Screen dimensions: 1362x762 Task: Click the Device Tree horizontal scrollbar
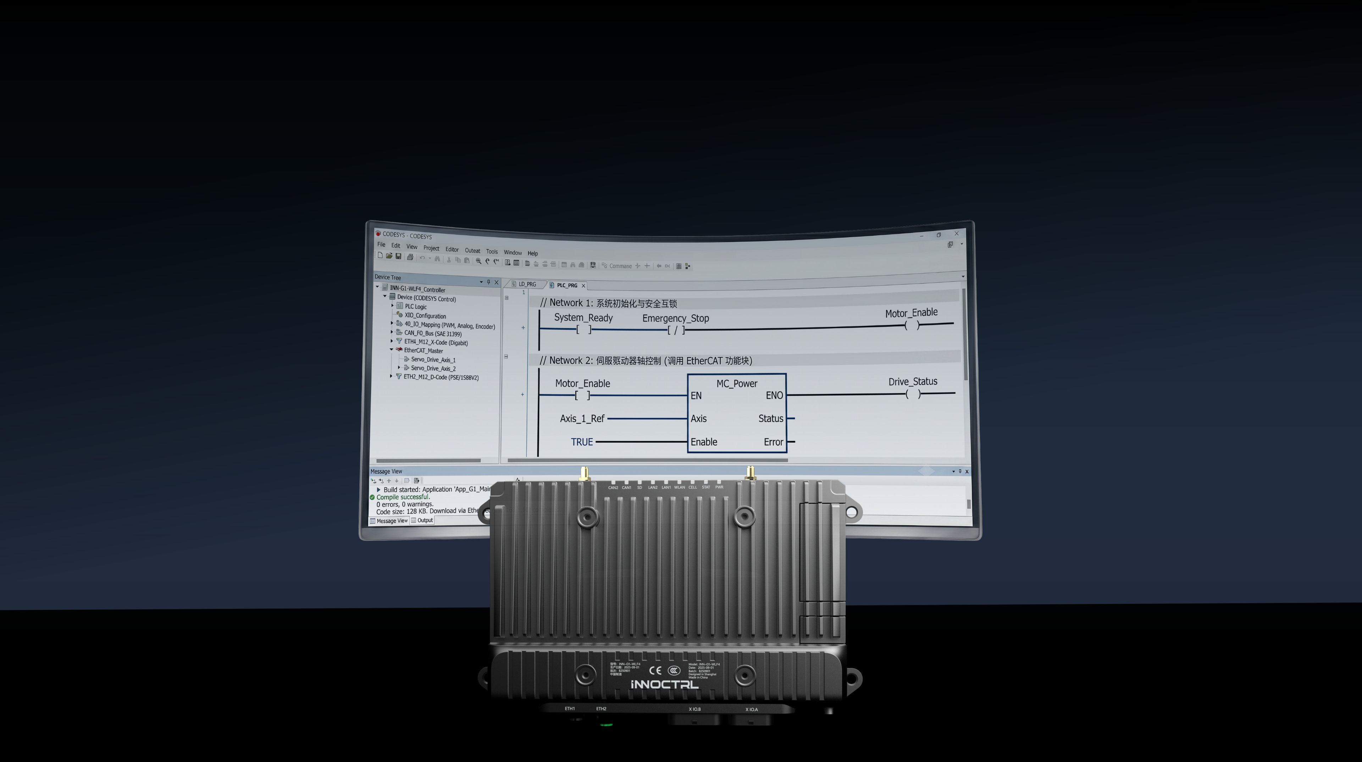428,460
